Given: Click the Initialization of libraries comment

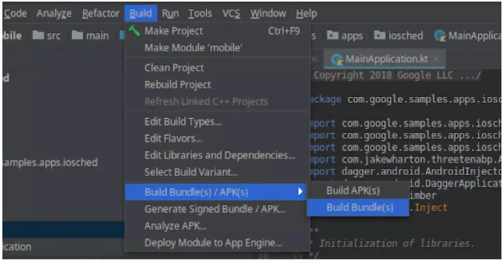Looking at the screenshot, I should 396,243.
